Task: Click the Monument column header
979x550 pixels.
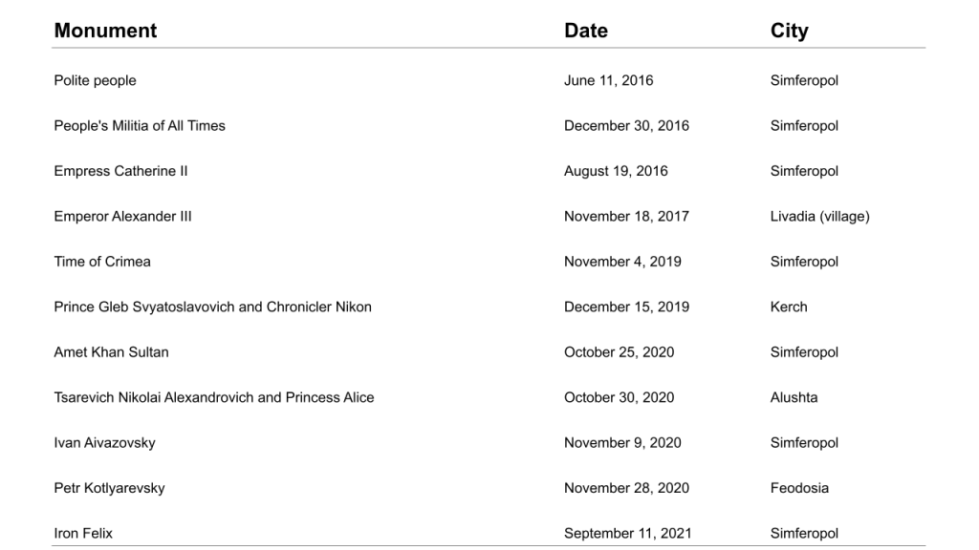Action: tap(105, 31)
